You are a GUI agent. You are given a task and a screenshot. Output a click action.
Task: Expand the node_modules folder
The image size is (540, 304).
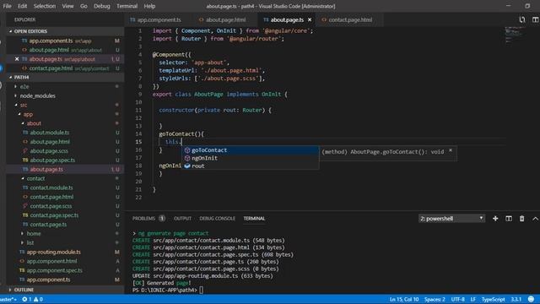pyautogui.click(x=37, y=95)
